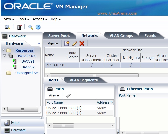168x134 pixels.
Task: Collapse the UAOVSPOOL server pool node
Action: (x=4, y=56)
